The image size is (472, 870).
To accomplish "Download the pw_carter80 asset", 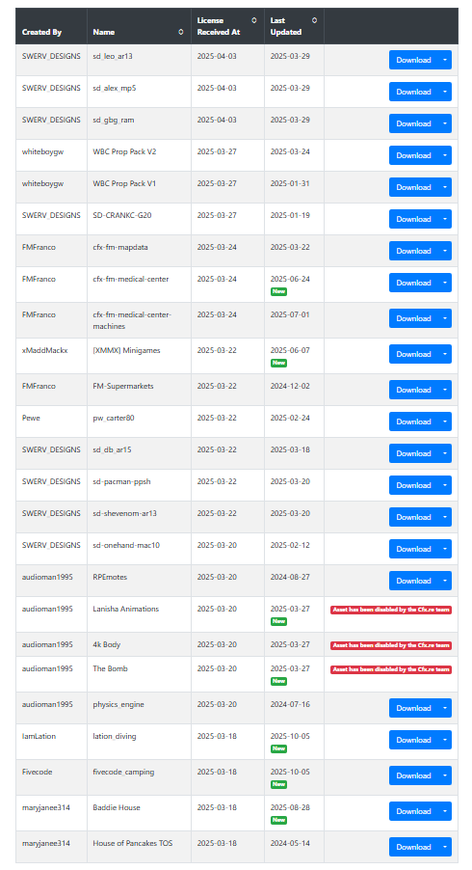I will 413,421.
